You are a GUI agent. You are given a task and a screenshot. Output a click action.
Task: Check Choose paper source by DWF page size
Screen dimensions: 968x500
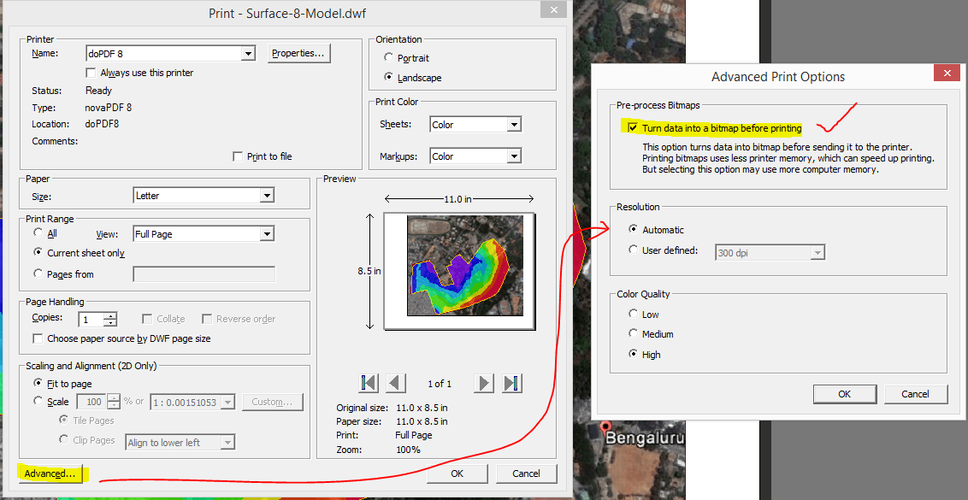click(x=37, y=338)
